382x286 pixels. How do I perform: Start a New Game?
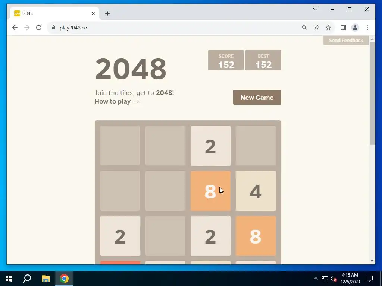257,97
